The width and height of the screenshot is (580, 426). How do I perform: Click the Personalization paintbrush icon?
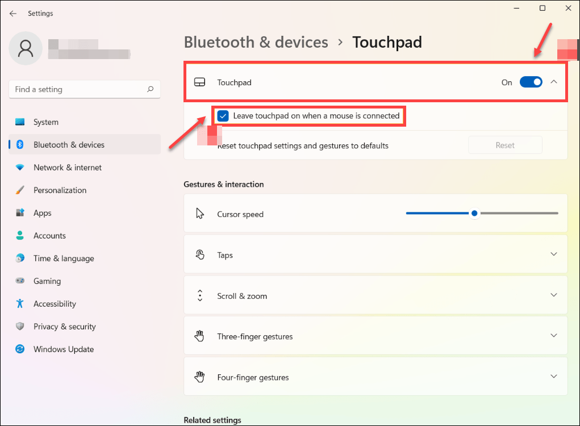20,190
